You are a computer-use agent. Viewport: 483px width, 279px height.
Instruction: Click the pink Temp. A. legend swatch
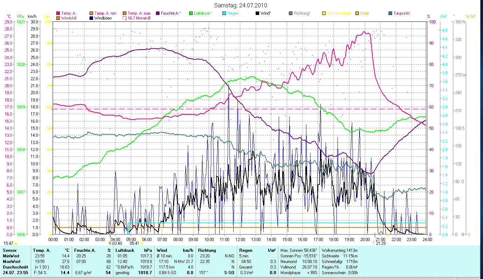tap(58, 13)
